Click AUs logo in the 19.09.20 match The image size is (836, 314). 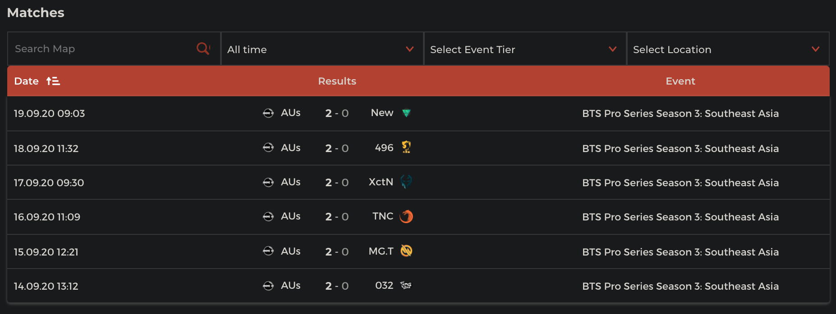(268, 113)
